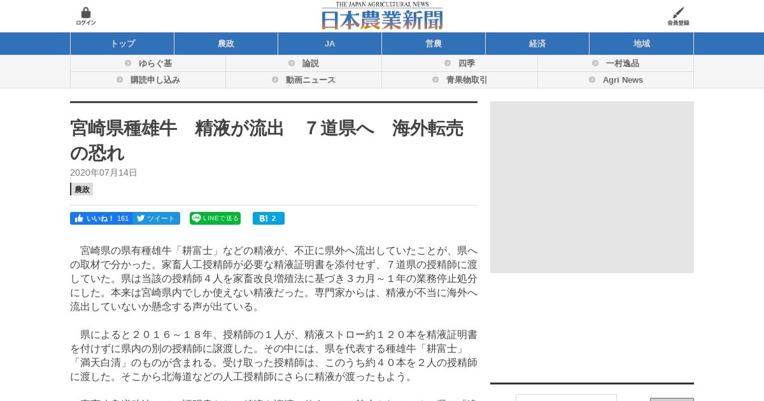Open the 経済 navigation tab
This screenshot has height=401, width=764.
[537, 43]
